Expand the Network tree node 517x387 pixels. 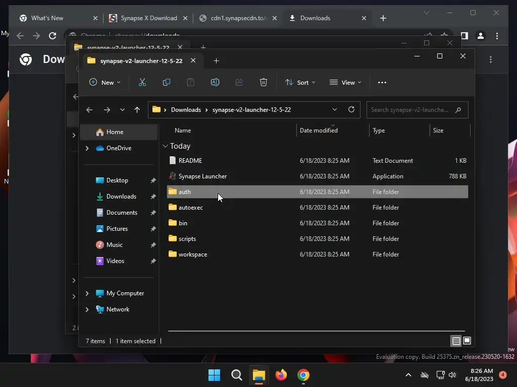[87, 309]
